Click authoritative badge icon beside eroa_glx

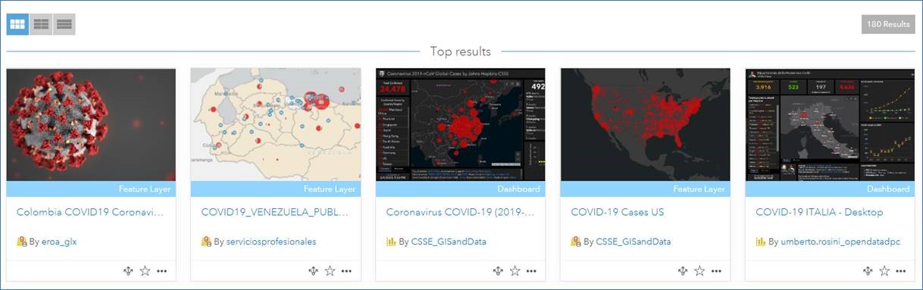(x=22, y=242)
